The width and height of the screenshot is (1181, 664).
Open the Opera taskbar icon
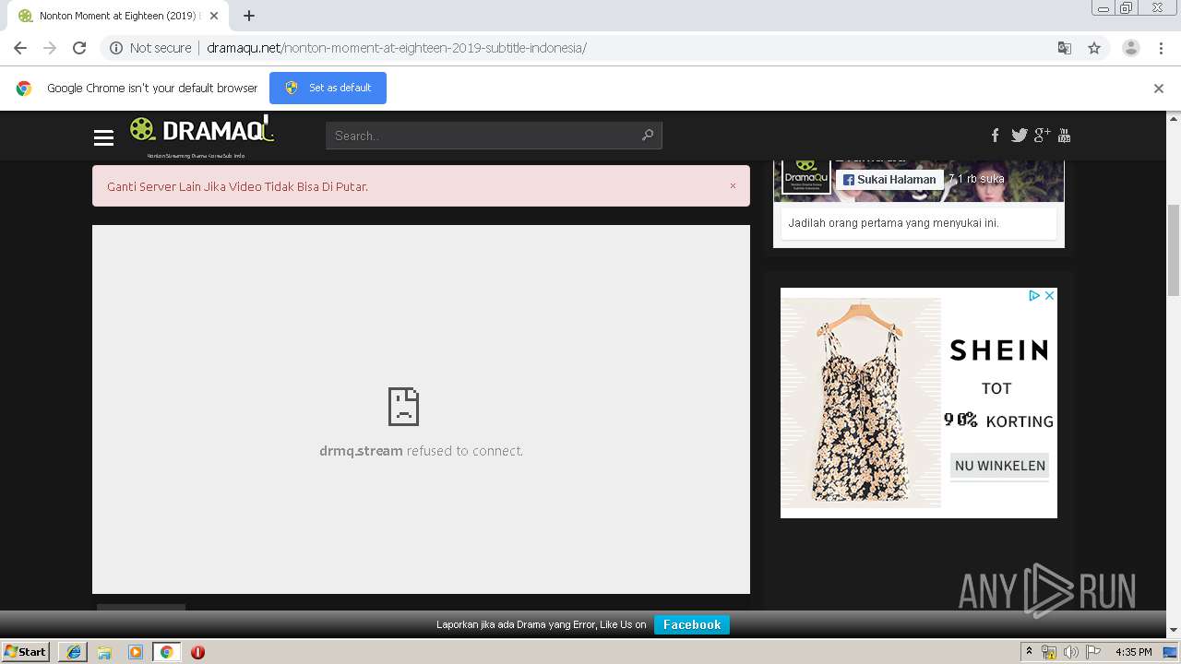[x=197, y=652]
